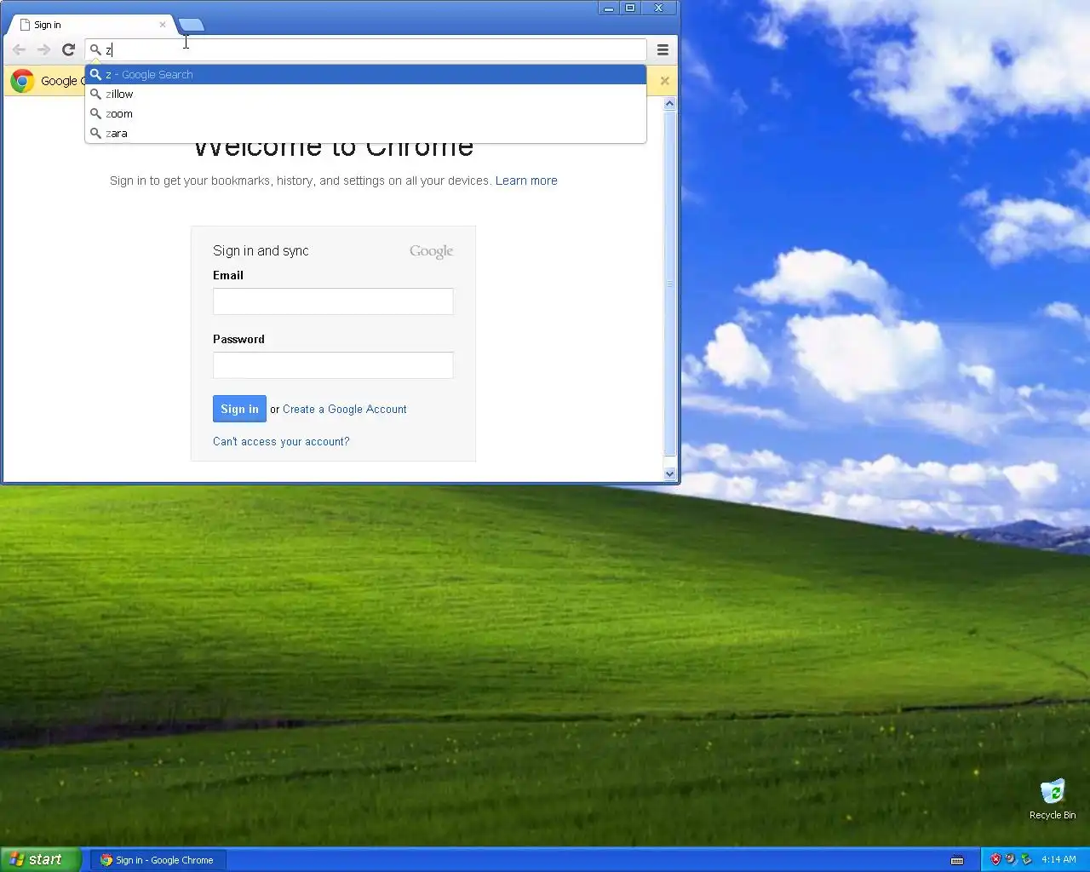Screen dimensions: 1090x872
Task: Maximize the Chrome window
Action: click(630, 9)
